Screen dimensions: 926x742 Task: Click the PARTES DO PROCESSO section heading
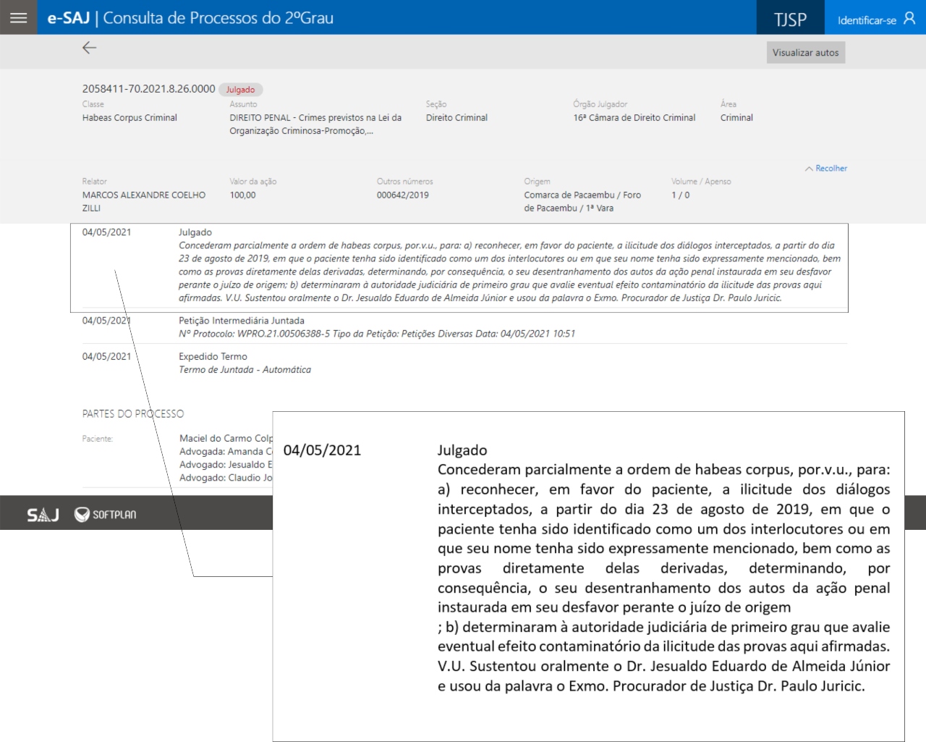132,414
